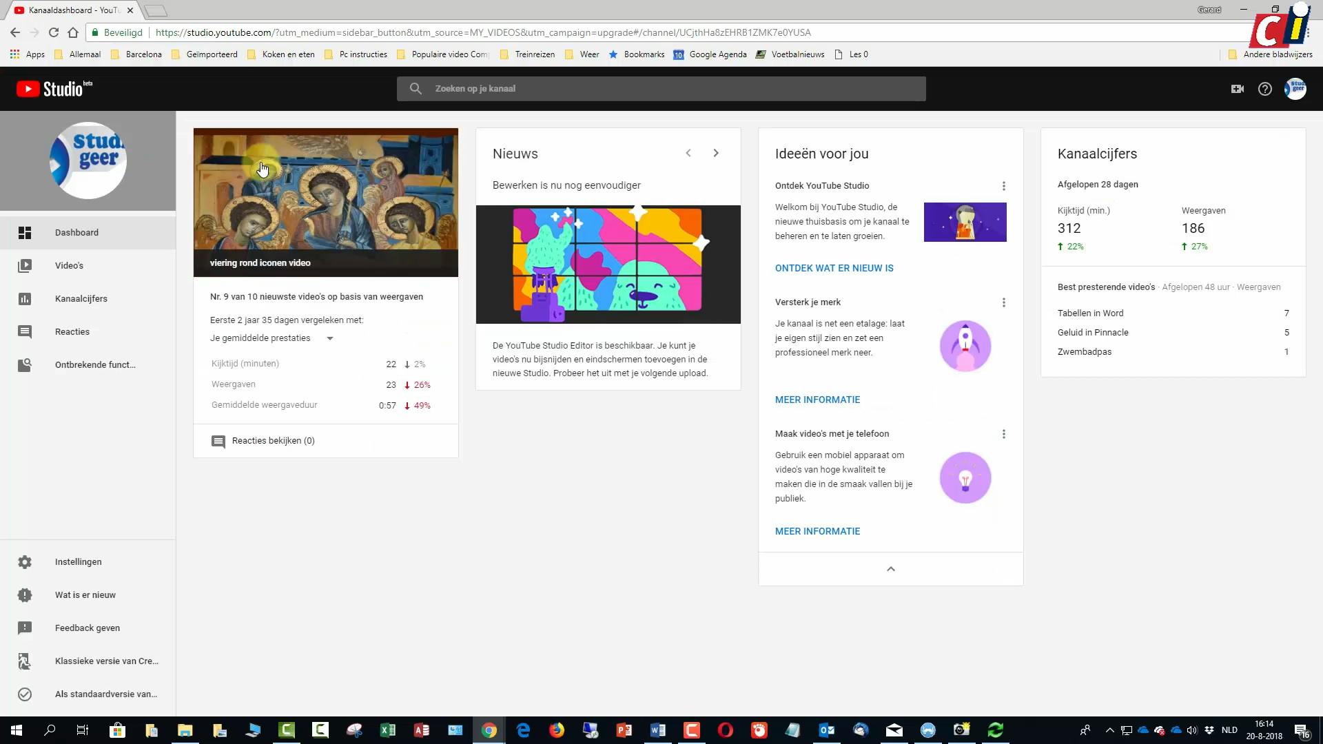Open the Dashboard sidebar item
Viewport: 1323px width, 744px height.
pos(76,233)
